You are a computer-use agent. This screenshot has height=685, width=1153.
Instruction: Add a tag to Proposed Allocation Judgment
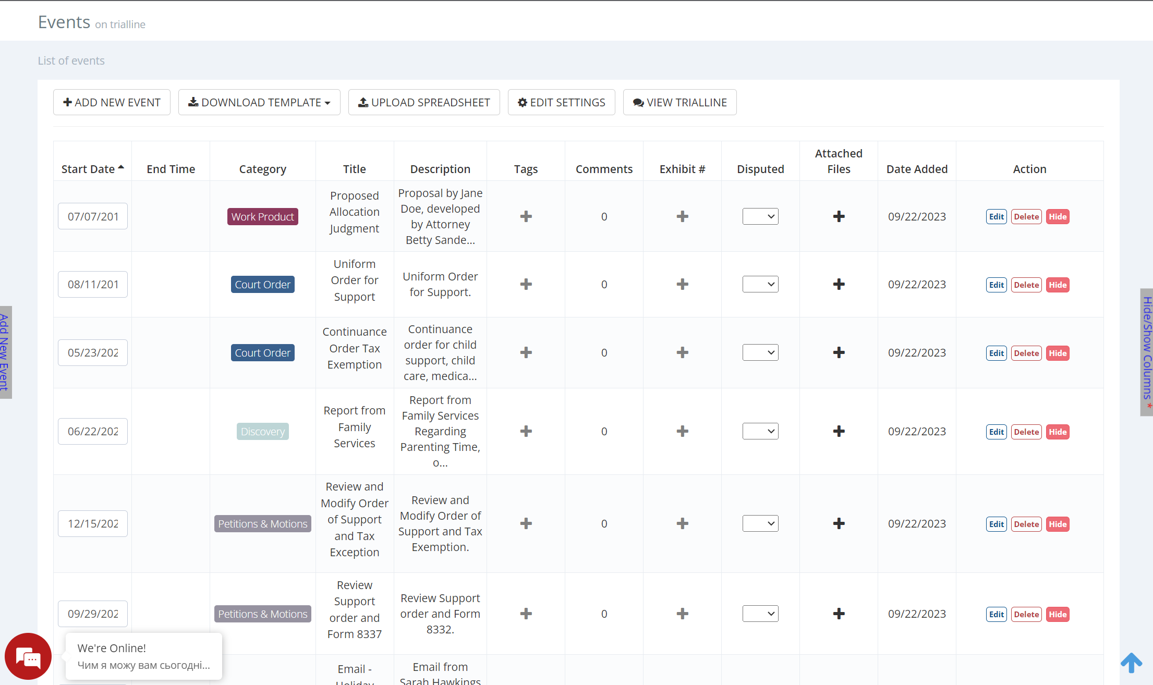click(526, 216)
